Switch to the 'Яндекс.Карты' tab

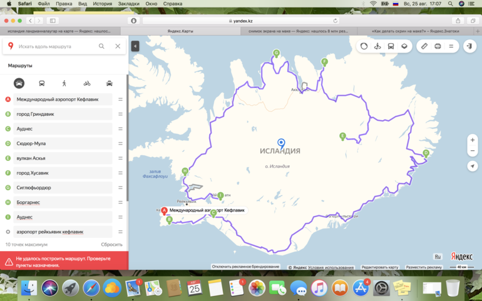click(180, 31)
